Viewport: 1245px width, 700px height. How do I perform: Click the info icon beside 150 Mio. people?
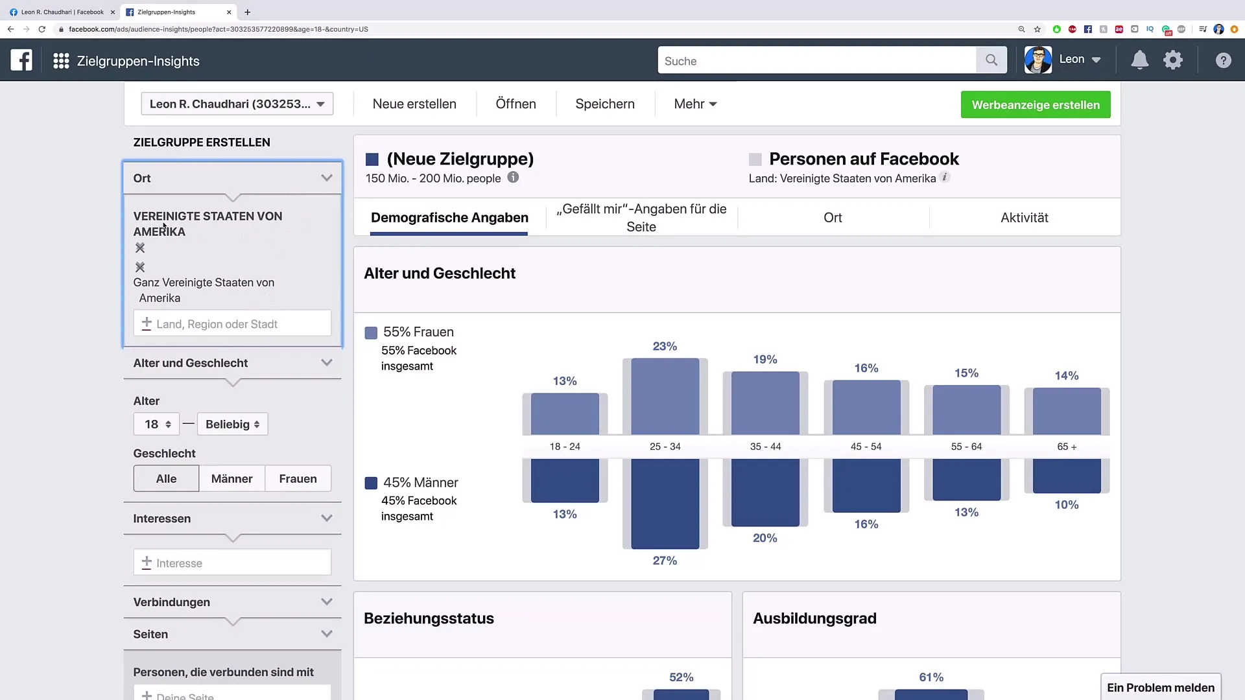513,177
